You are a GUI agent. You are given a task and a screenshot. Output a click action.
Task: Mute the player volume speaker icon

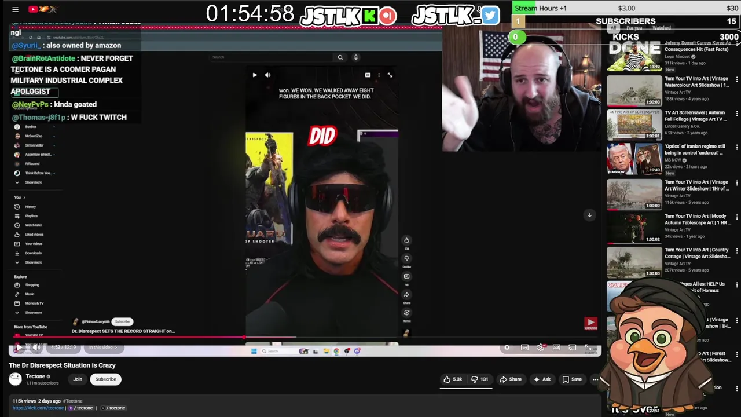pos(36,348)
